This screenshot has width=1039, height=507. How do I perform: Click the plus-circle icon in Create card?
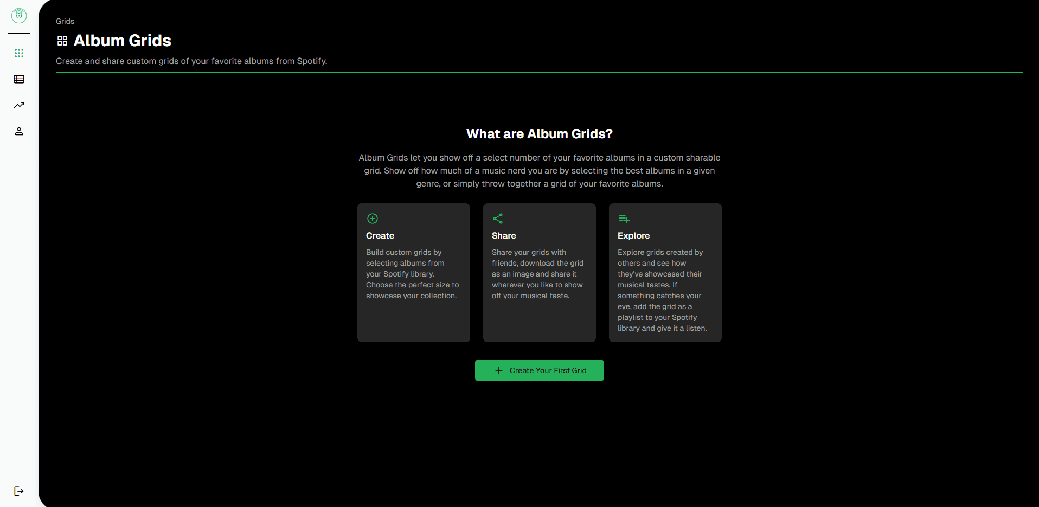point(373,219)
